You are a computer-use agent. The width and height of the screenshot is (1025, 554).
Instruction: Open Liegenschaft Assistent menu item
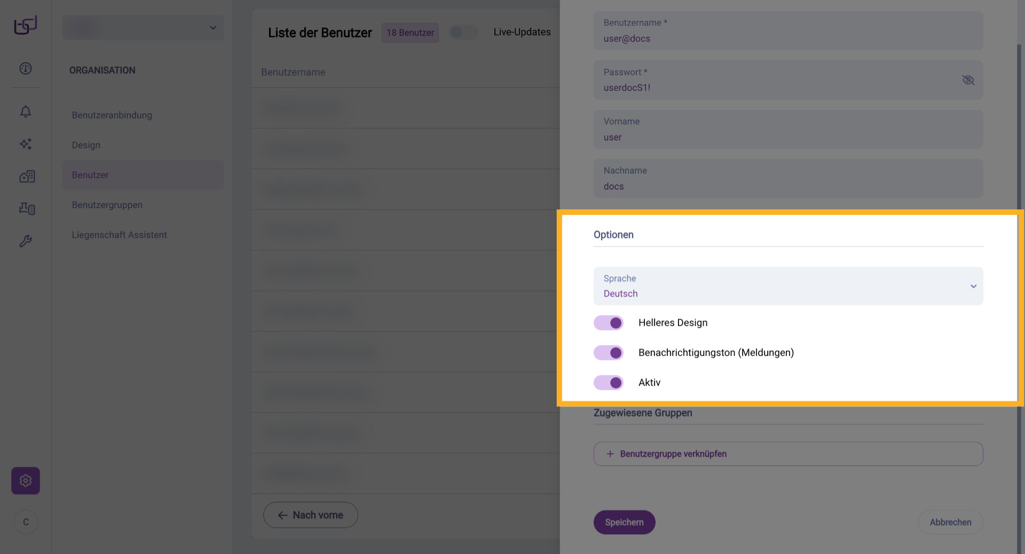pyautogui.click(x=120, y=235)
